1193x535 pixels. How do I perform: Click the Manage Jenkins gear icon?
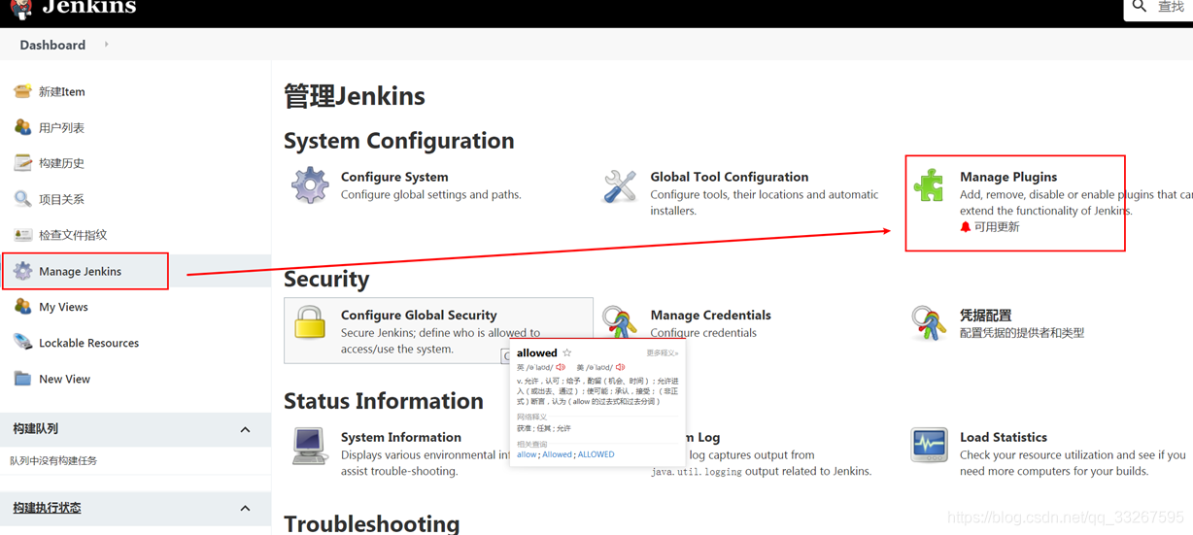tap(22, 271)
